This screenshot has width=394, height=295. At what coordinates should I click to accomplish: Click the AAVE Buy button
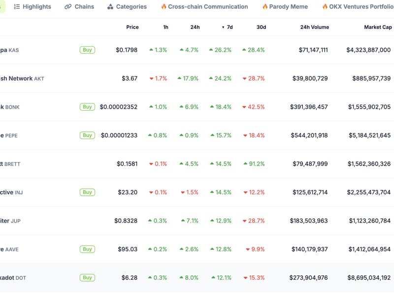(x=87, y=249)
